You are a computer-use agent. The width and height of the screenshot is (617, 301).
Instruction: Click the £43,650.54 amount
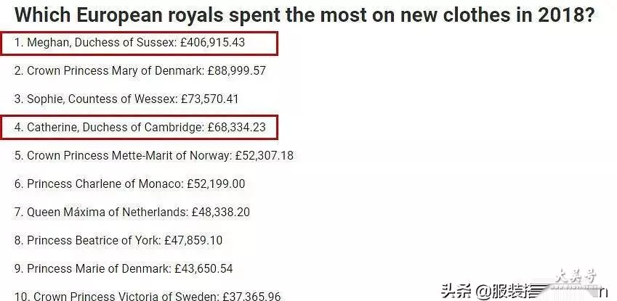(203, 269)
